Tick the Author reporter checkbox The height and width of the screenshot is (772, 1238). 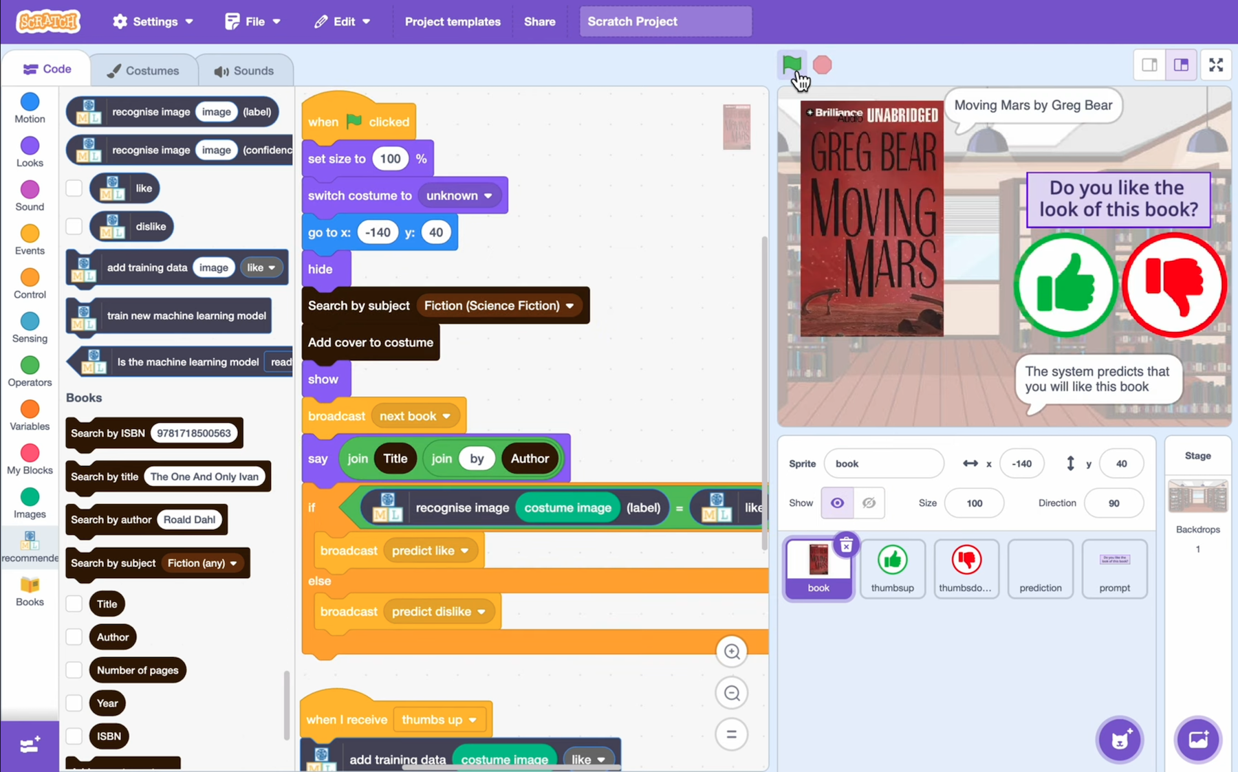coord(74,637)
